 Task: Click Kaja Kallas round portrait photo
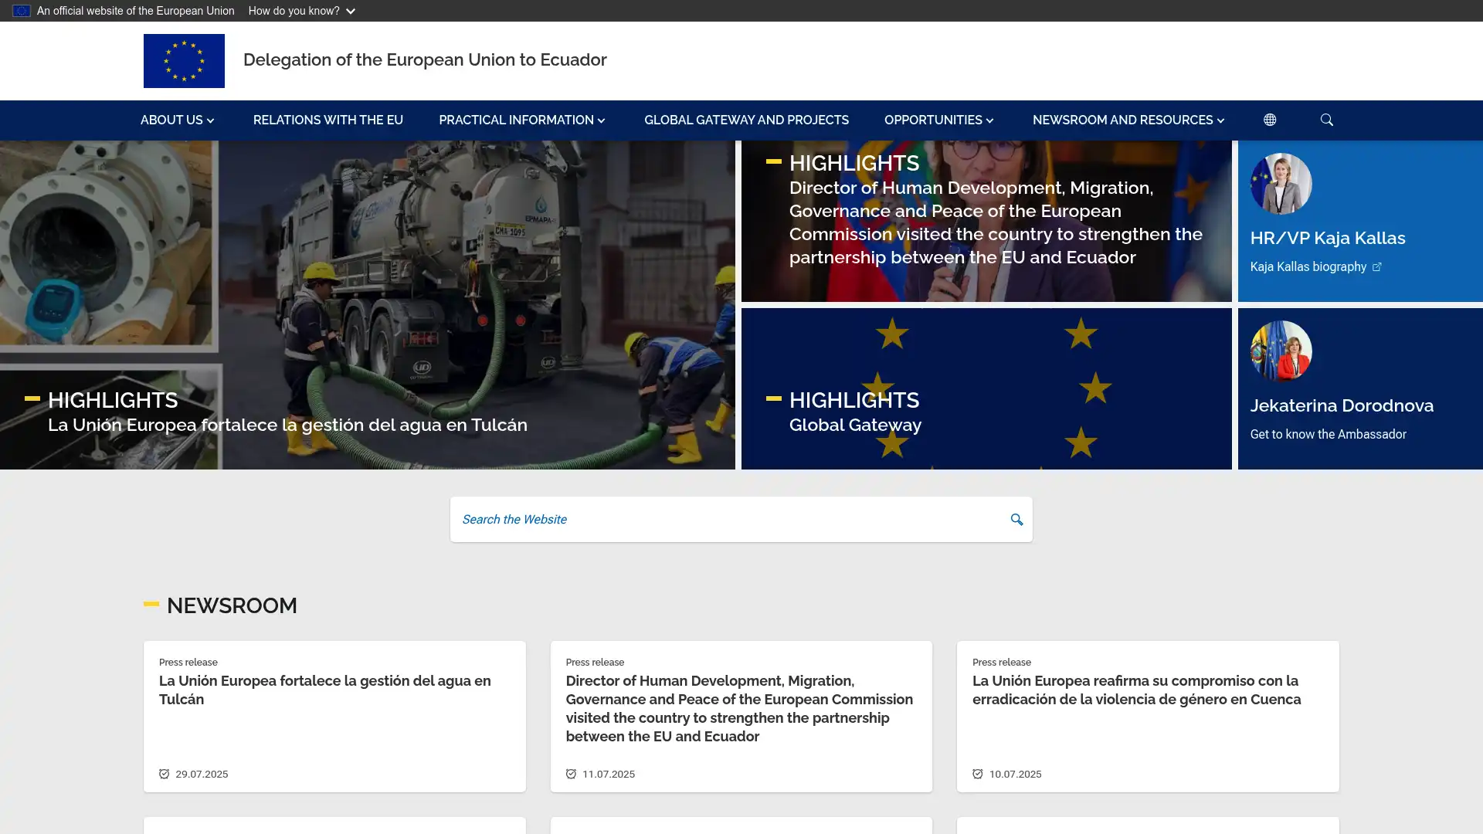(x=1281, y=184)
